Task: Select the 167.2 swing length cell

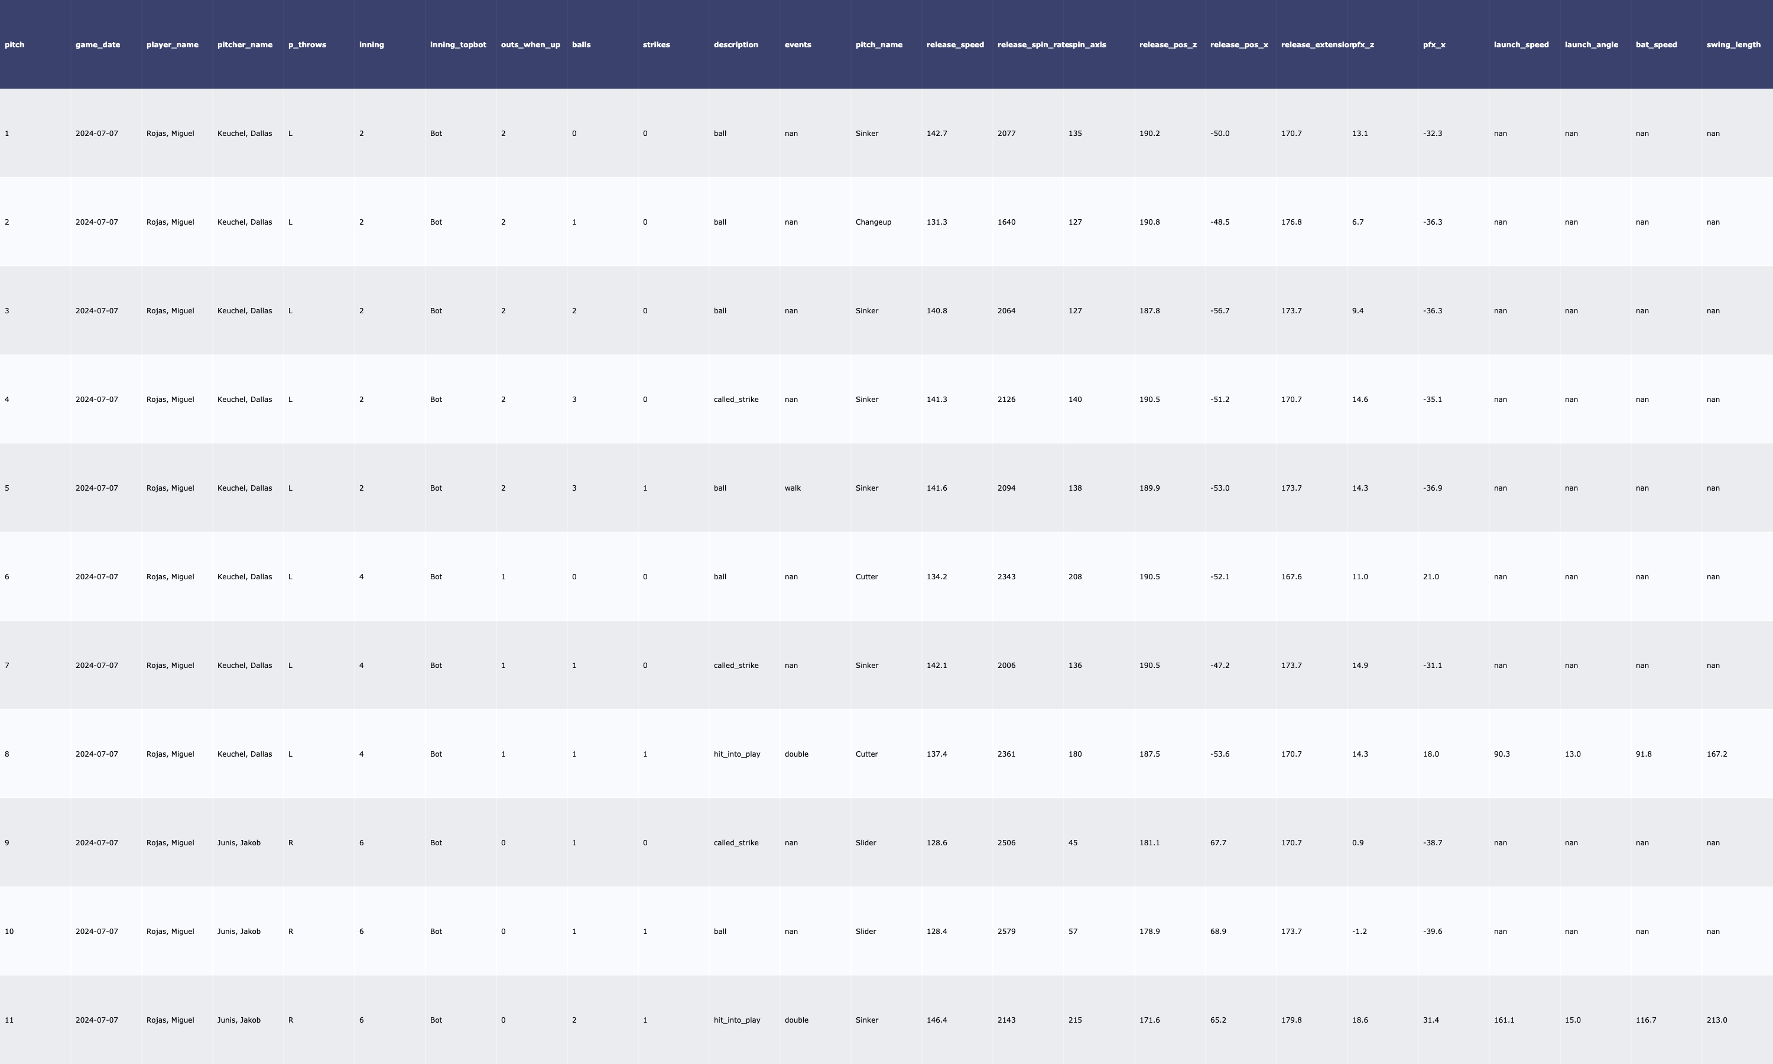Action: pyautogui.click(x=1716, y=754)
